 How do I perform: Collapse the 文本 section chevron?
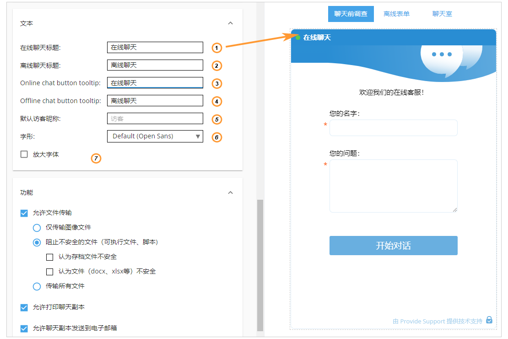(230, 23)
